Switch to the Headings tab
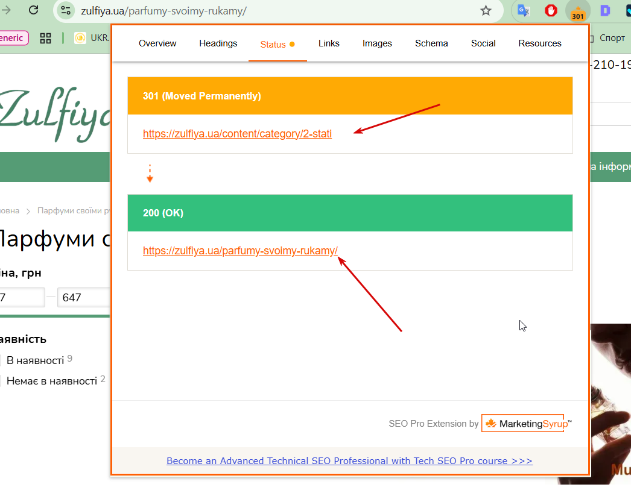 click(x=218, y=43)
